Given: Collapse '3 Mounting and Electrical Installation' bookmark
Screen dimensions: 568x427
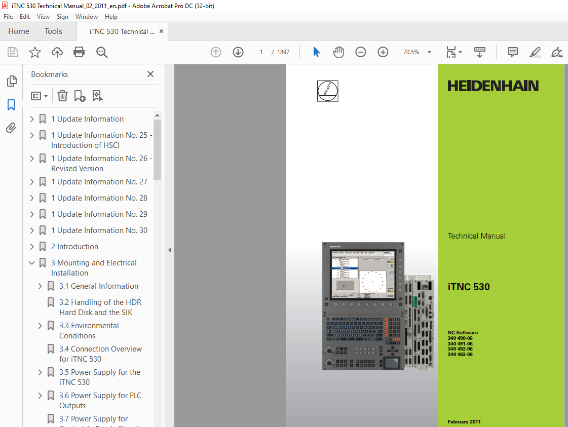Looking at the screenshot, I should pos(32,263).
